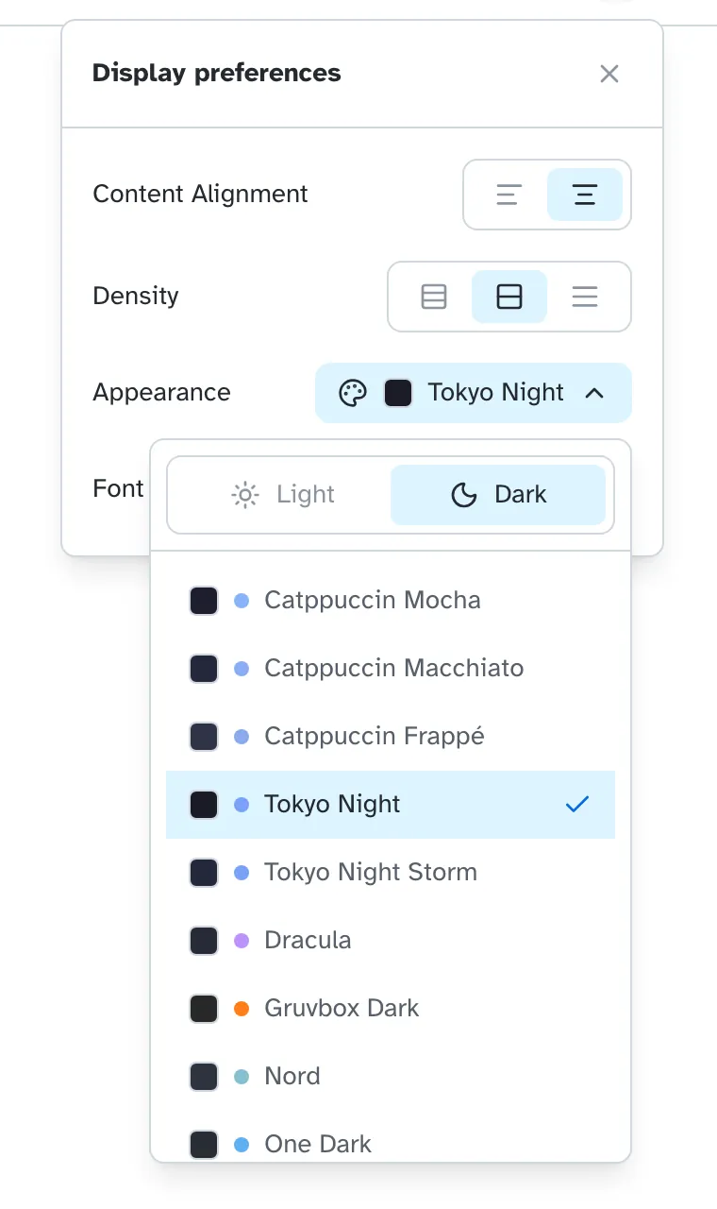Click the sun icon on Light tab
The width and height of the screenshot is (717, 1209).
[245, 495]
